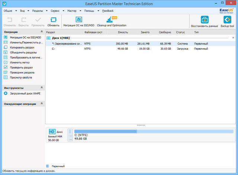This screenshot has width=238, height=175.
Task: Click the app icon in the title bar
Action: point(4,3)
